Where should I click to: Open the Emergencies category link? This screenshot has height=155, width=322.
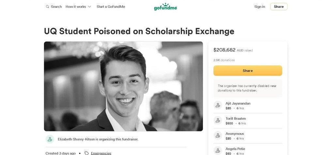pyautogui.click(x=101, y=153)
